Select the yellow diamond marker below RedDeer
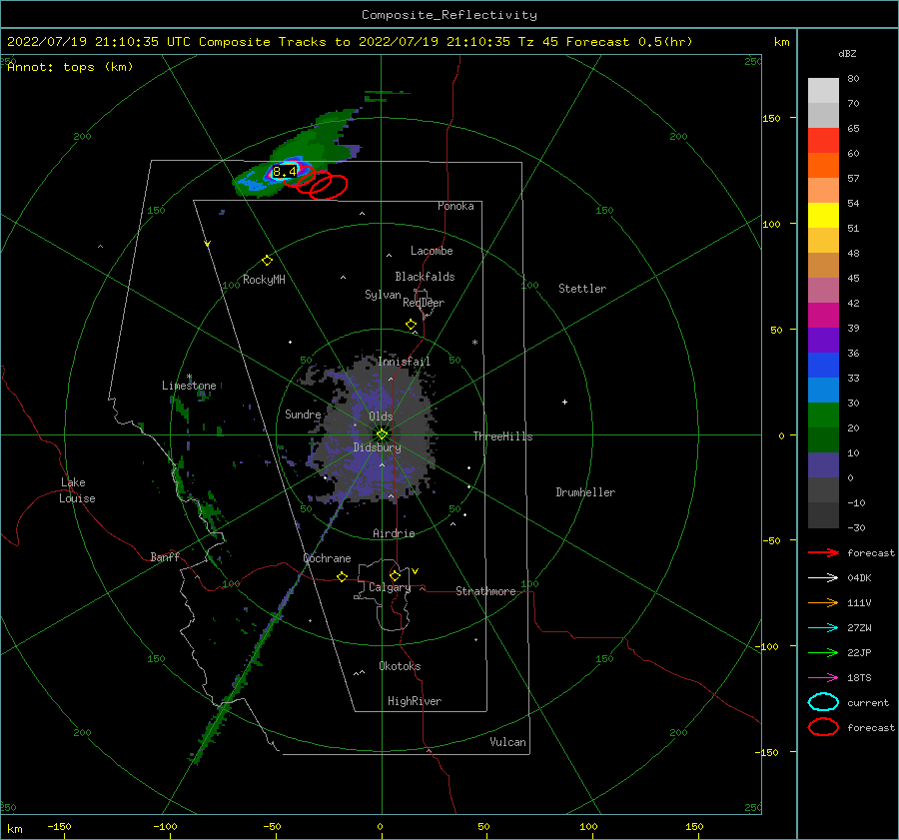Viewport: 899px width, 840px height. click(x=412, y=325)
